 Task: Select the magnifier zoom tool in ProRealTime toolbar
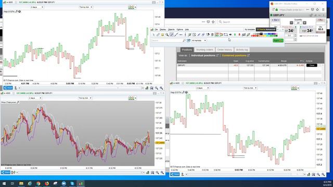[167, 35]
